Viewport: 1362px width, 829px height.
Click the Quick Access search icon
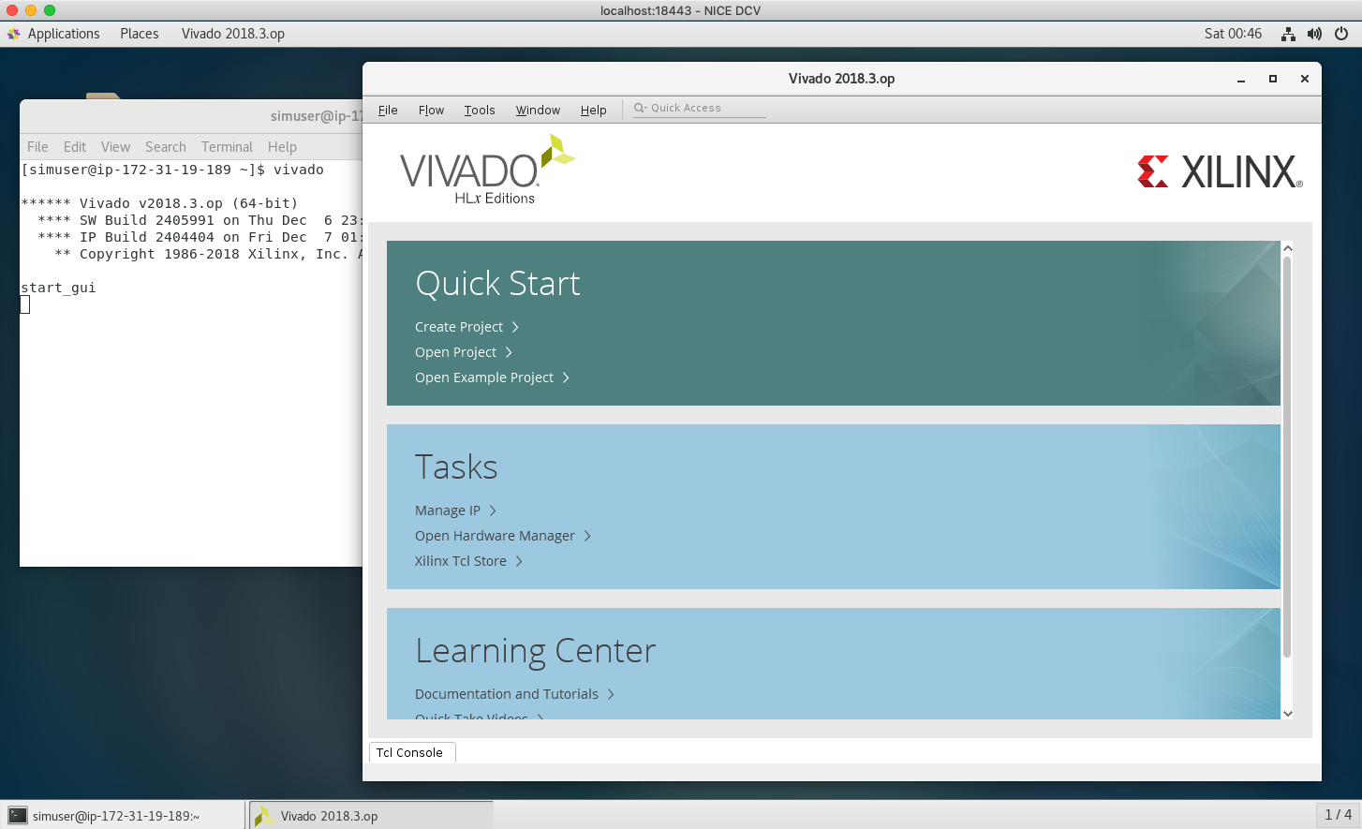coord(641,108)
